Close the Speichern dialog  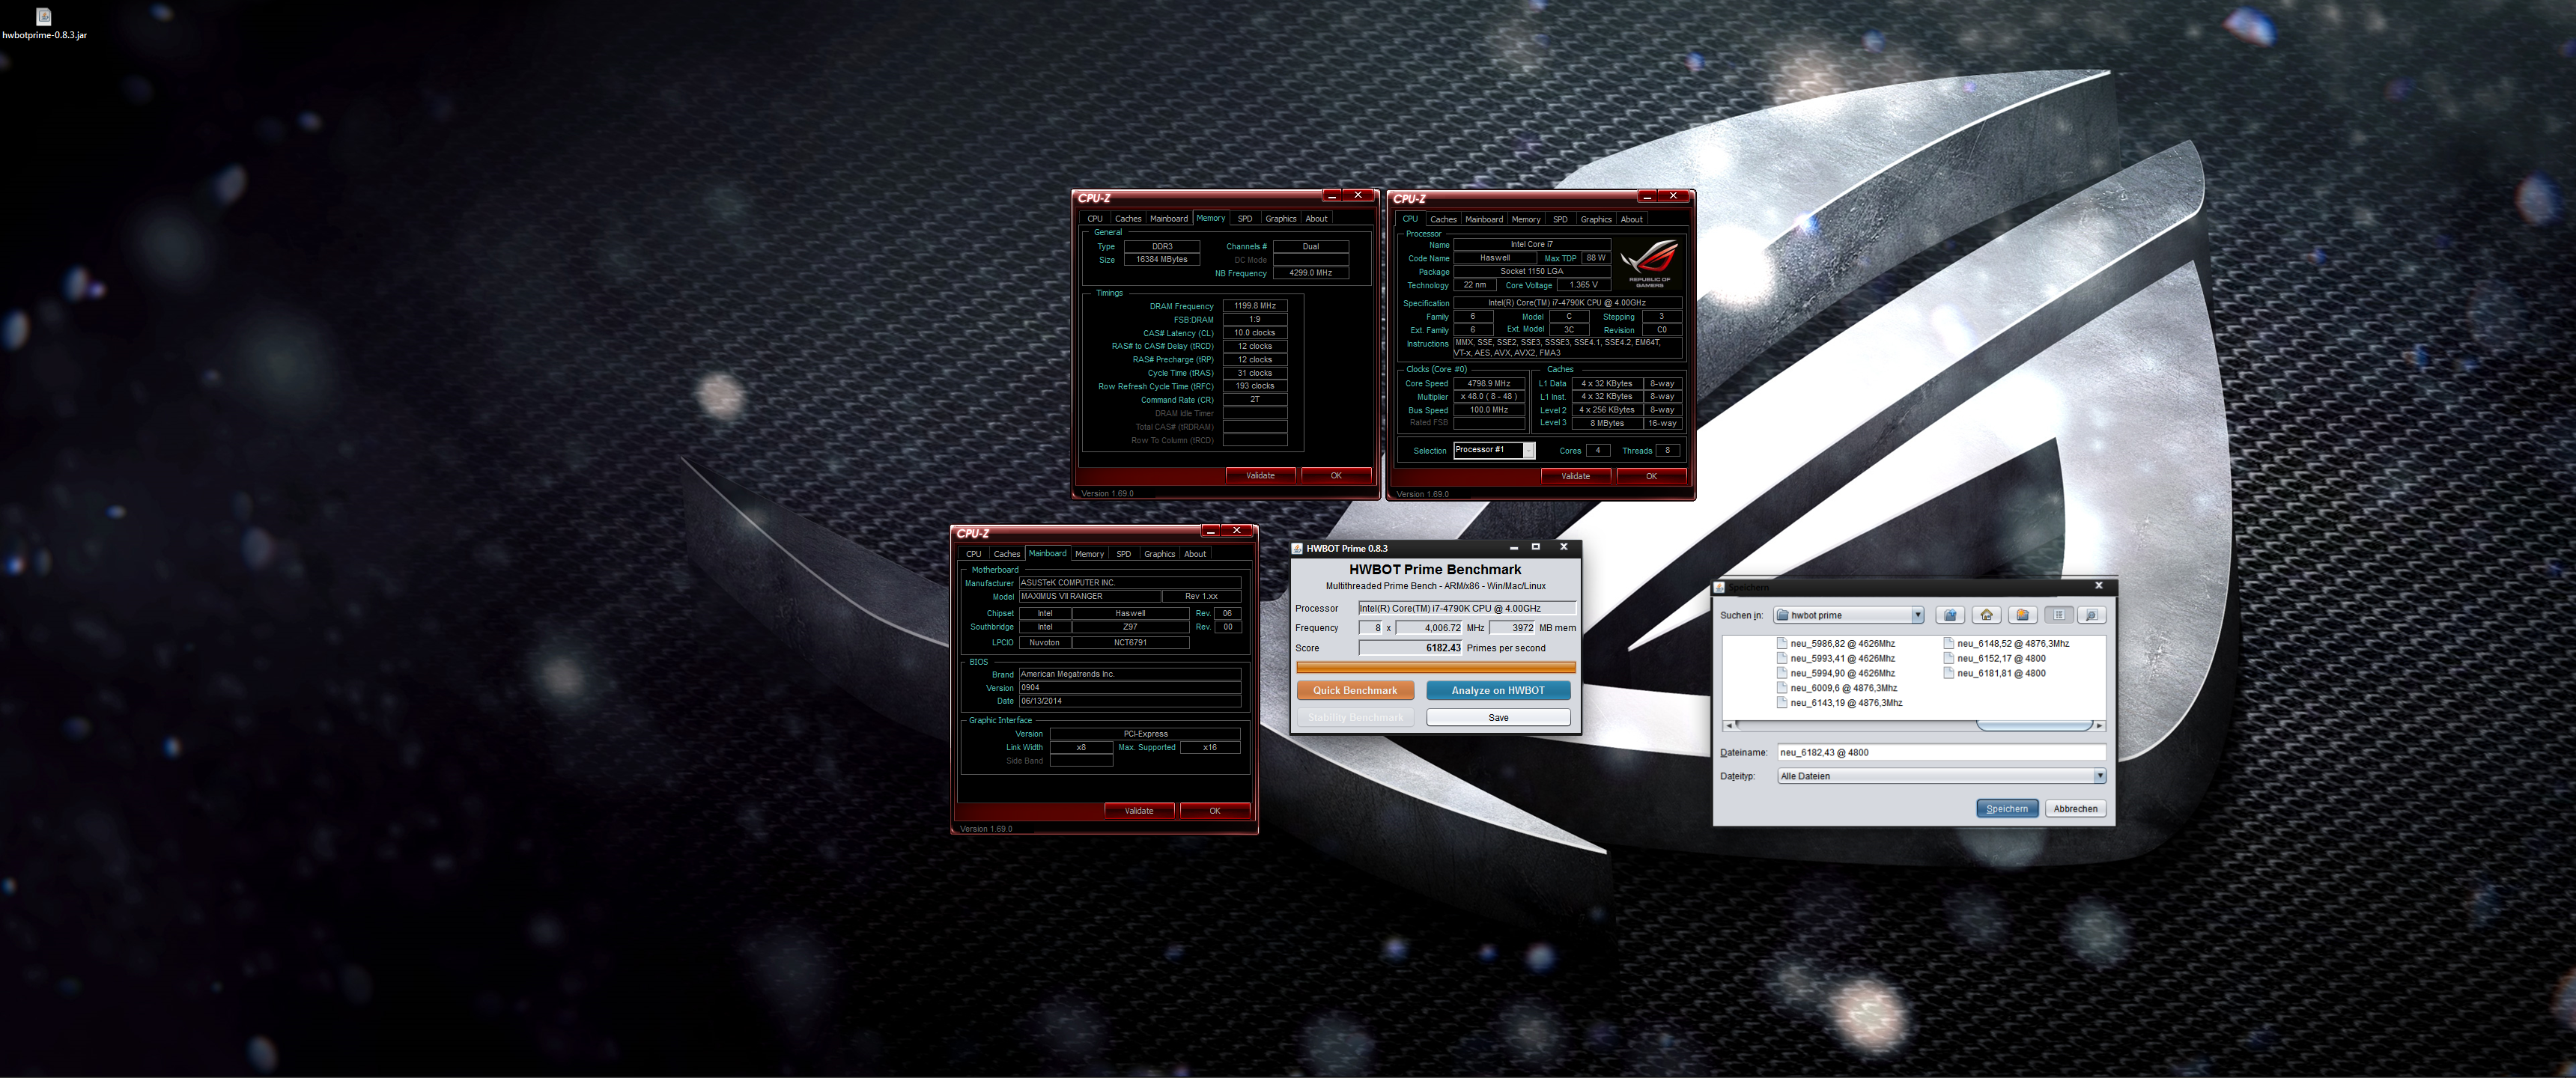pos(2099,586)
